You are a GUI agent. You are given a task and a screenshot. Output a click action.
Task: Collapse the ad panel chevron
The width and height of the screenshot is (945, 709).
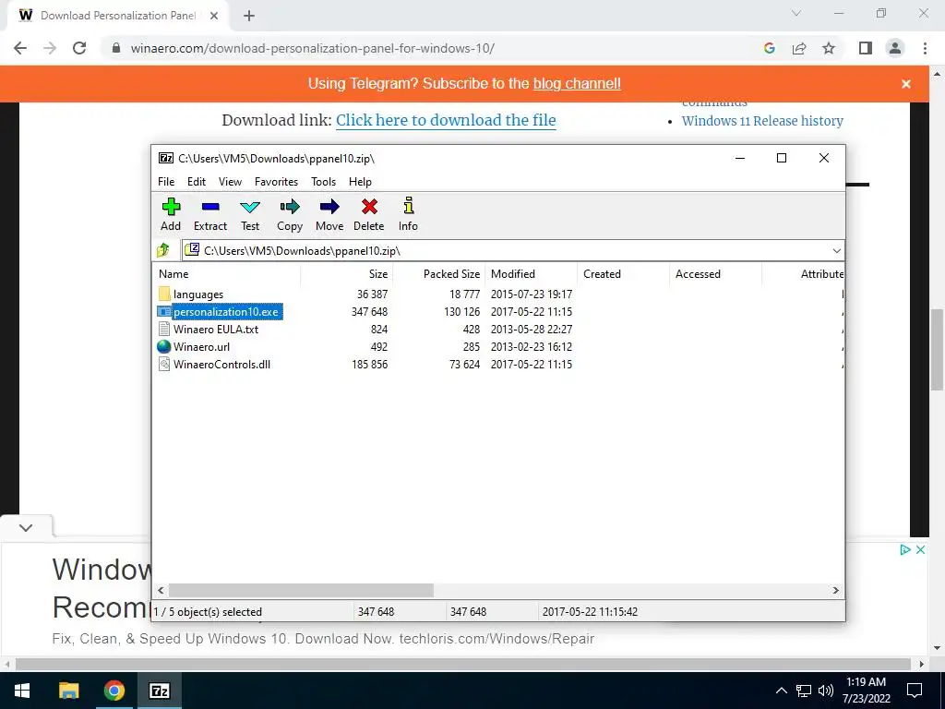[x=26, y=527]
